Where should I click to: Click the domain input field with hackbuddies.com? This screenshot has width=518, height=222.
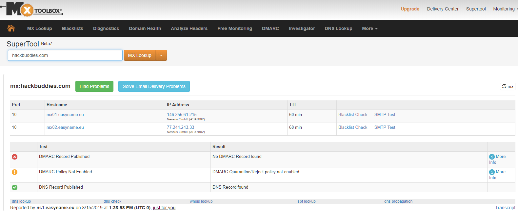click(x=65, y=55)
